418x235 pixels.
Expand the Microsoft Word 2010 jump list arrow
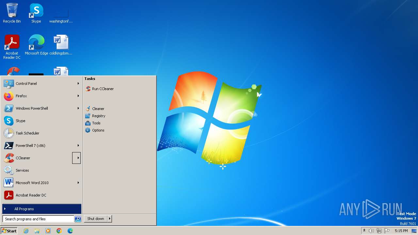point(78,183)
